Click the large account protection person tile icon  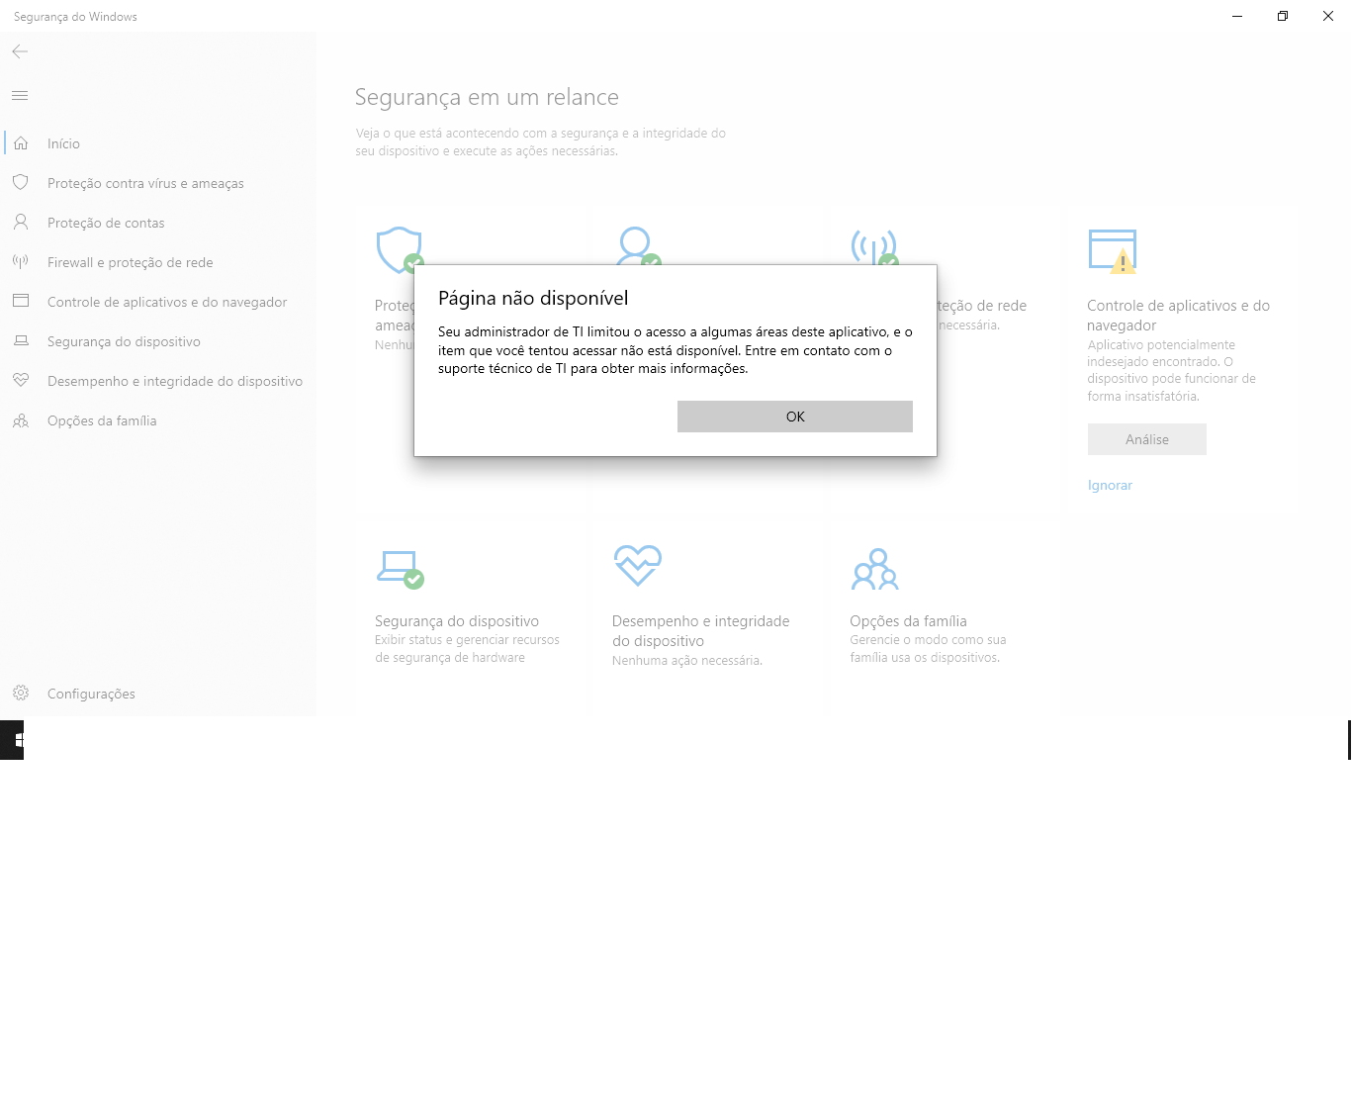tap(637, 247)
